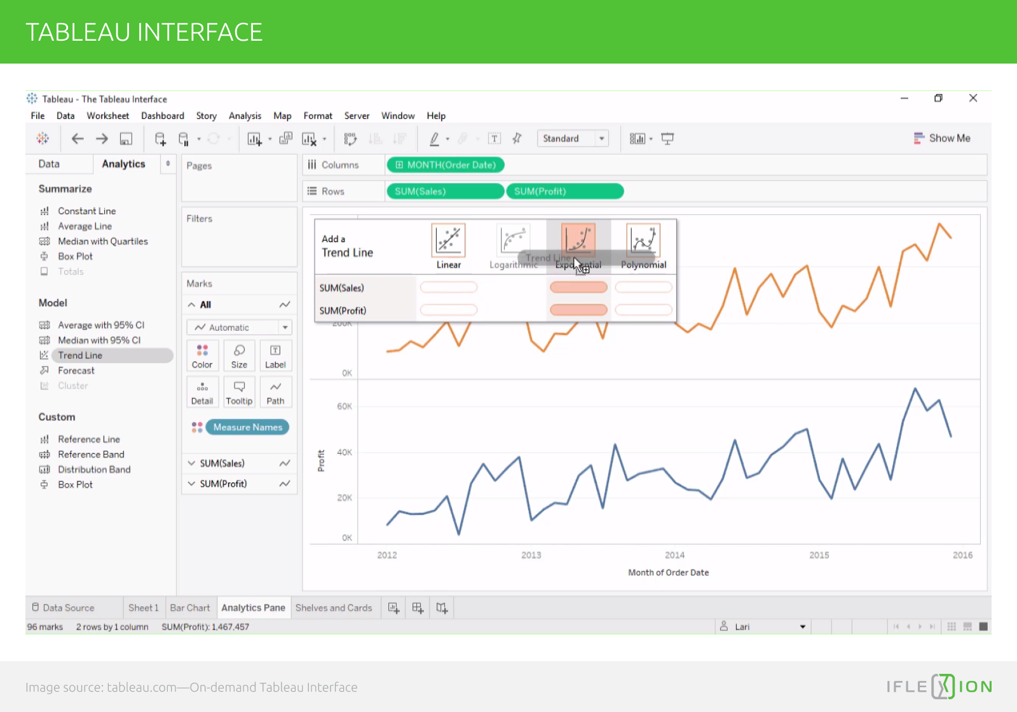
Task: Click the New Worksheet chart icon
Action: [254, 139]
